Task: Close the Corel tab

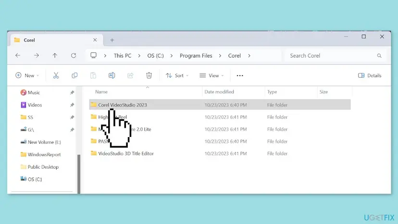Action: point(95,40)
